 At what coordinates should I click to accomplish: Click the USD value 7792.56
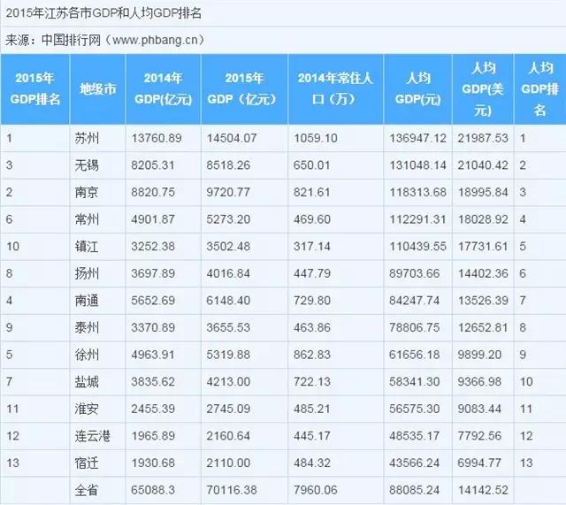click(x=479, y=436)
